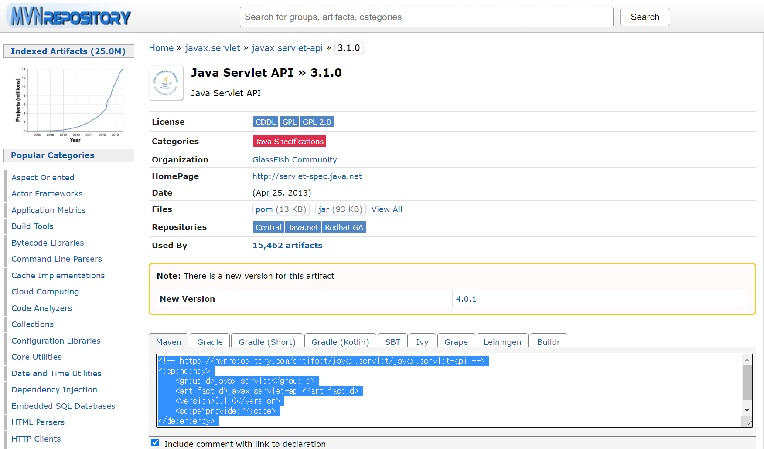Screen dimensions: 764x449
Task: Open Java Specifications category tag
Action: coord(290,142)
